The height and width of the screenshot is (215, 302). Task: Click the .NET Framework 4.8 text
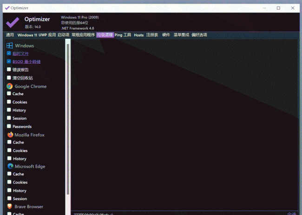pyautogui.click(x=78, y=28)
